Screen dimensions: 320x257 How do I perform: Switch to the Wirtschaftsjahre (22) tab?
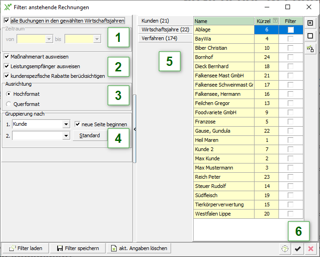click(166, 29)
